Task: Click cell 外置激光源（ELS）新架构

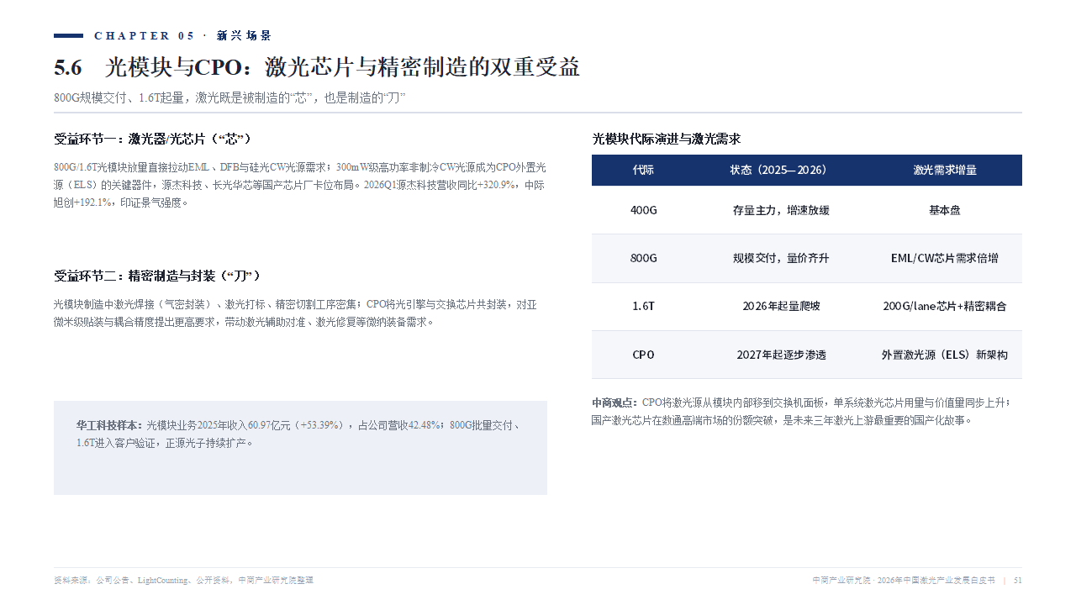Action: [x=945, y=355]
